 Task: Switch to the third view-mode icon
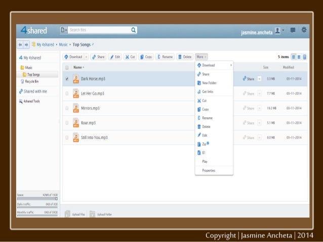(304, 57)
